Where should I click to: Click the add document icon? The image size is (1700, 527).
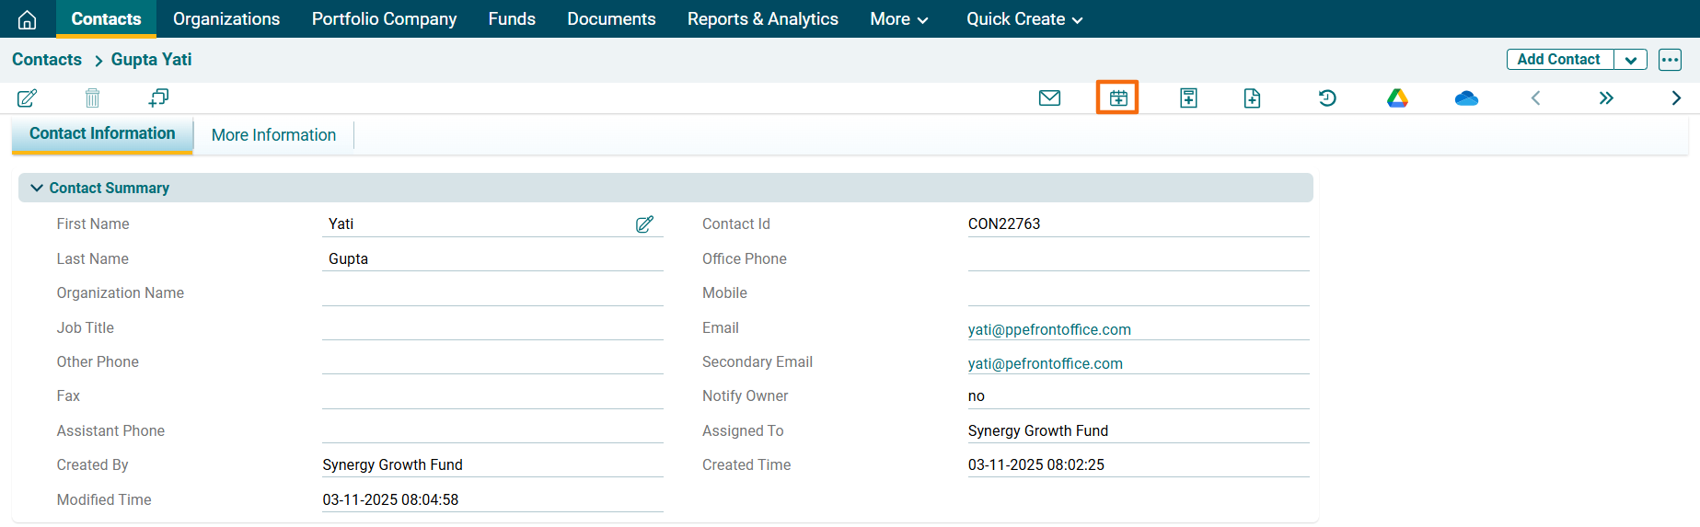coord(1252,97)
